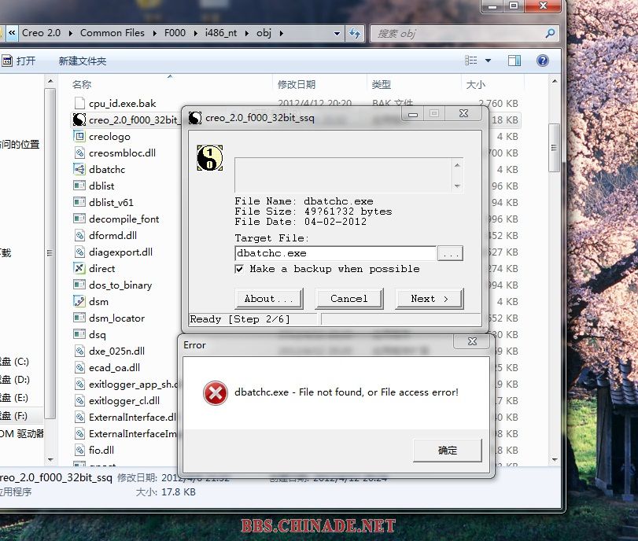Select the dblist_v61 file icon
The width and height of the screenshot is (638, 541).
tap(79, 202)
